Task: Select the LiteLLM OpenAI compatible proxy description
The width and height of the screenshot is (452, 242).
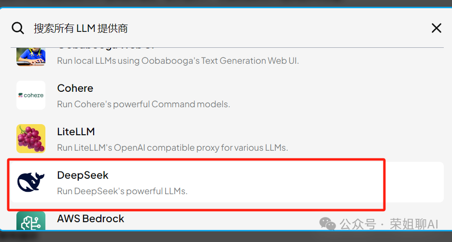Action: [x=172, y=148]
